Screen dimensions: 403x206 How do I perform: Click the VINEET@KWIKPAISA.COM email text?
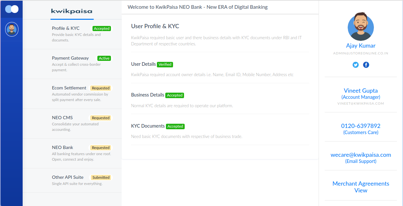point(361,104)
